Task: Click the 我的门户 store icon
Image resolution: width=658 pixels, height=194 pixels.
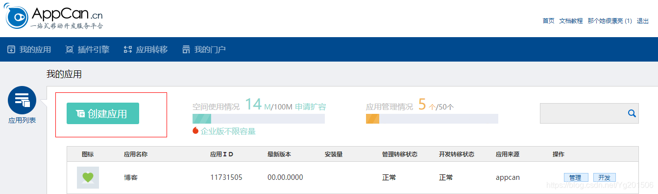Action: tap(186, 49)
